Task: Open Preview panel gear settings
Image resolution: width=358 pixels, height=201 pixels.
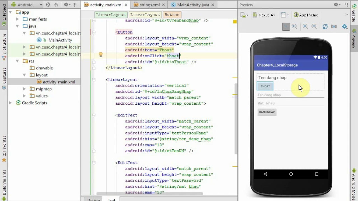Action: [x=337, y=5]
